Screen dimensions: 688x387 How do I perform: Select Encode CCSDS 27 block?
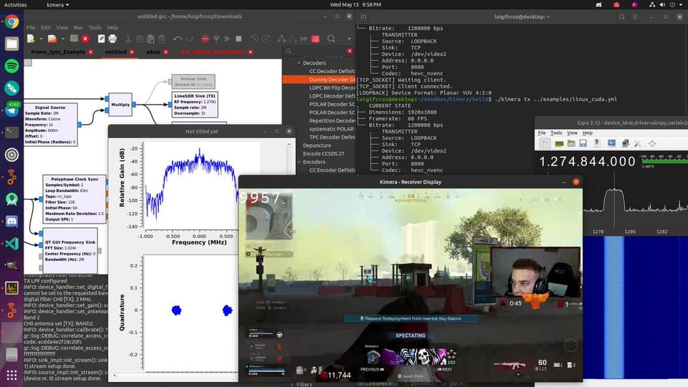click(x=323, y=153)
